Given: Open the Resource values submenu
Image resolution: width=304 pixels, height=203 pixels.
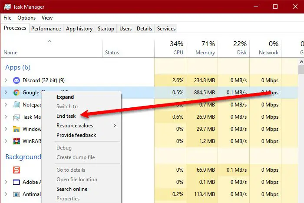Looking at the screenshot, I should pos(75,126).
